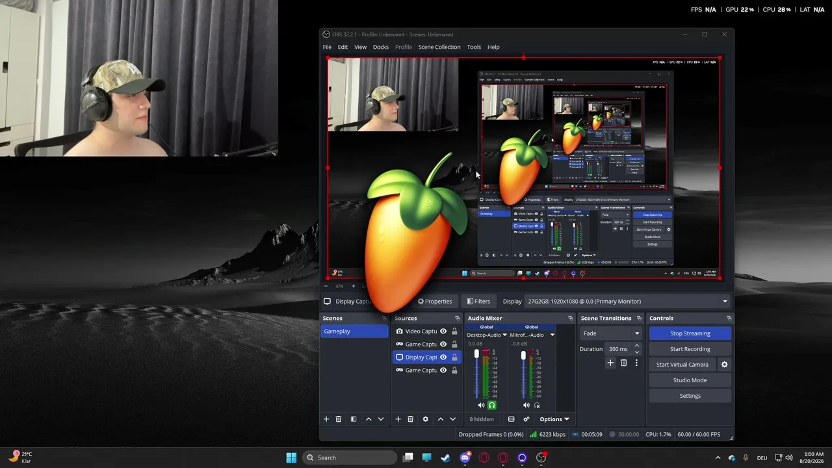832x468 pixels.
Task: Remove the selected source with the trash icon
Action: [x=411, y=419]
